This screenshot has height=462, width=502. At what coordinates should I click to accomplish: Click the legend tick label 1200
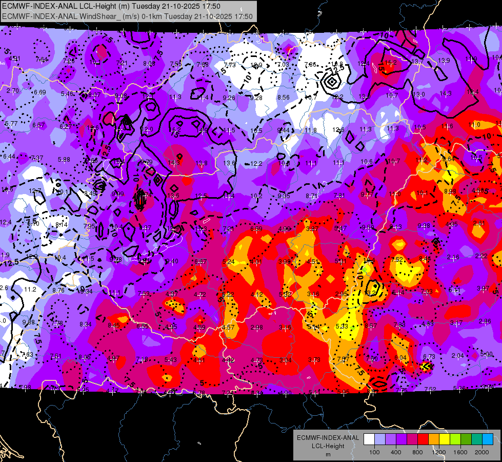point(439,452)
